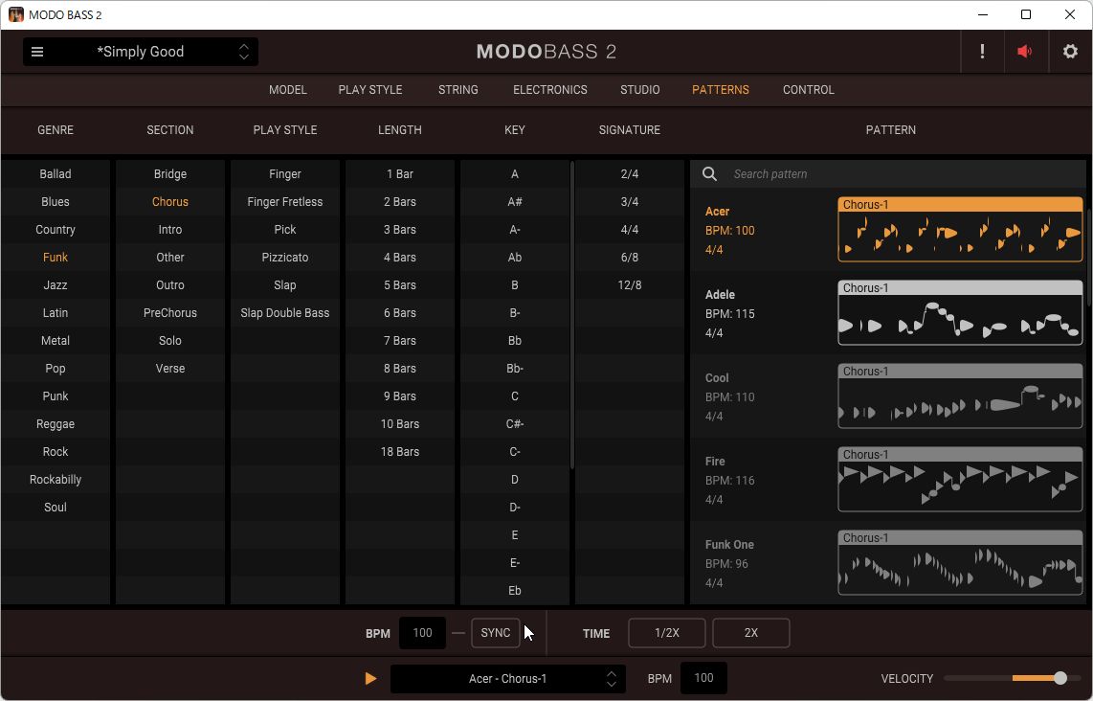Toggle the red speaker mute icon
Image resolution: width=1093 pixels, height=701 pixels.
[1025, 52]
